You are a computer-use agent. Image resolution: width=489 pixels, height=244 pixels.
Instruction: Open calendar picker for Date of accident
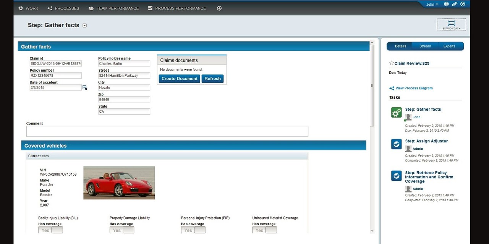point(85,88)
